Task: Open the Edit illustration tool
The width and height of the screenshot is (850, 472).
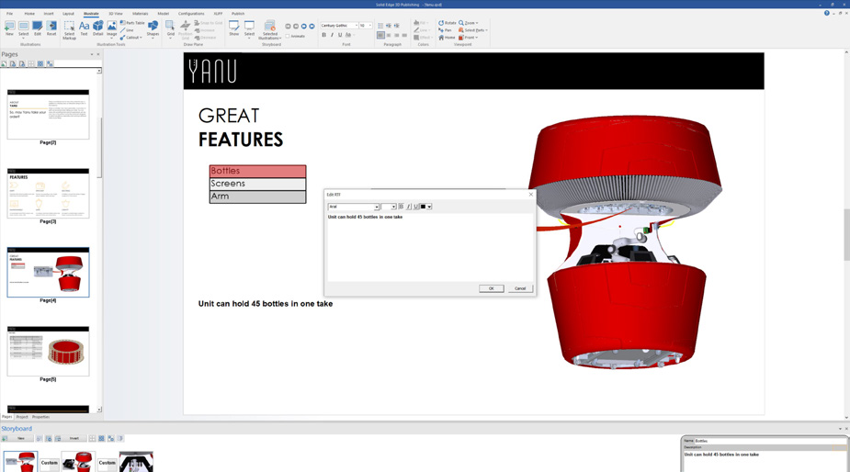Action: 38,28
